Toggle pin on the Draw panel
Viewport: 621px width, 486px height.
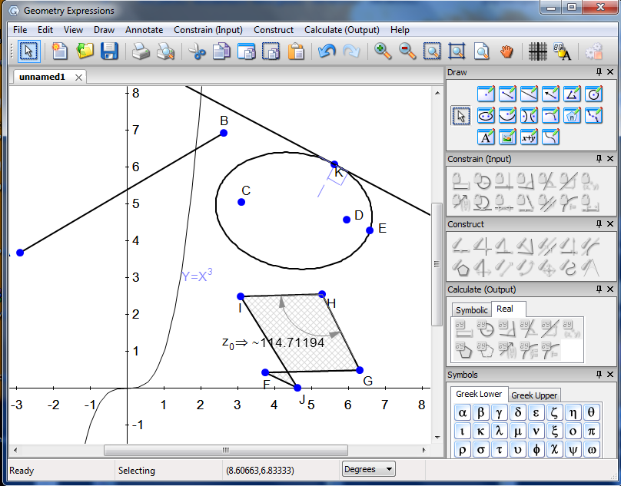click(599, 72)
